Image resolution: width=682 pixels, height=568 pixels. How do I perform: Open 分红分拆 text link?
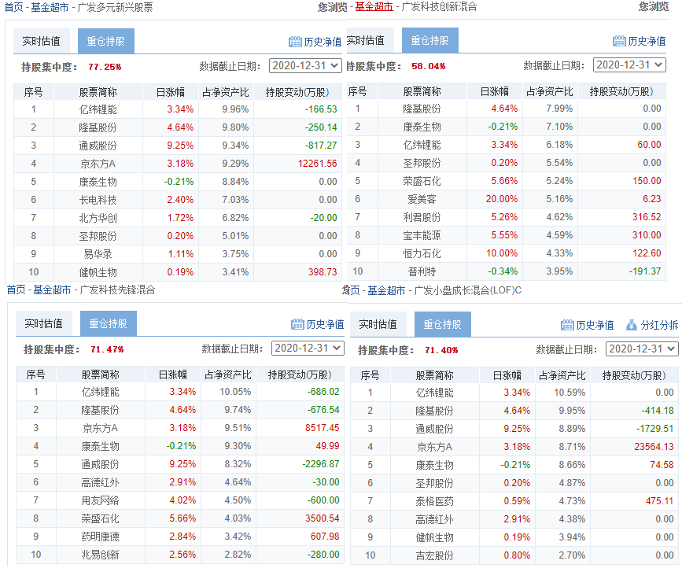[659, 325]
